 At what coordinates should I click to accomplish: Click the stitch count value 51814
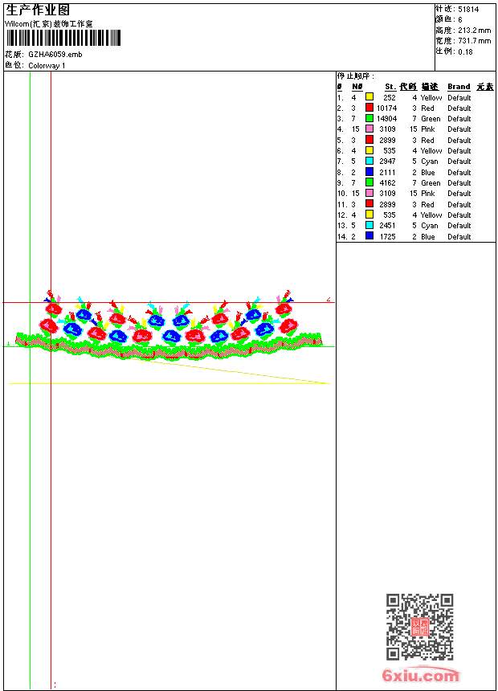468,10
